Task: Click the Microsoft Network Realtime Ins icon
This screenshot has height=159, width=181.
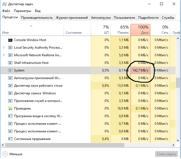Action: point(10,55)
